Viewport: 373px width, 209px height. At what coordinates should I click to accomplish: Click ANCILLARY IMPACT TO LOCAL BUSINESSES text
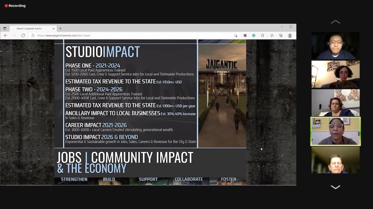pos(112,113)
